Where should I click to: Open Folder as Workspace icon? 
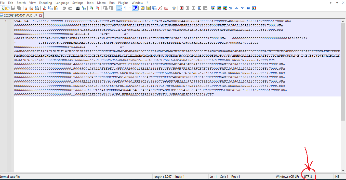(x=166, y=8)
